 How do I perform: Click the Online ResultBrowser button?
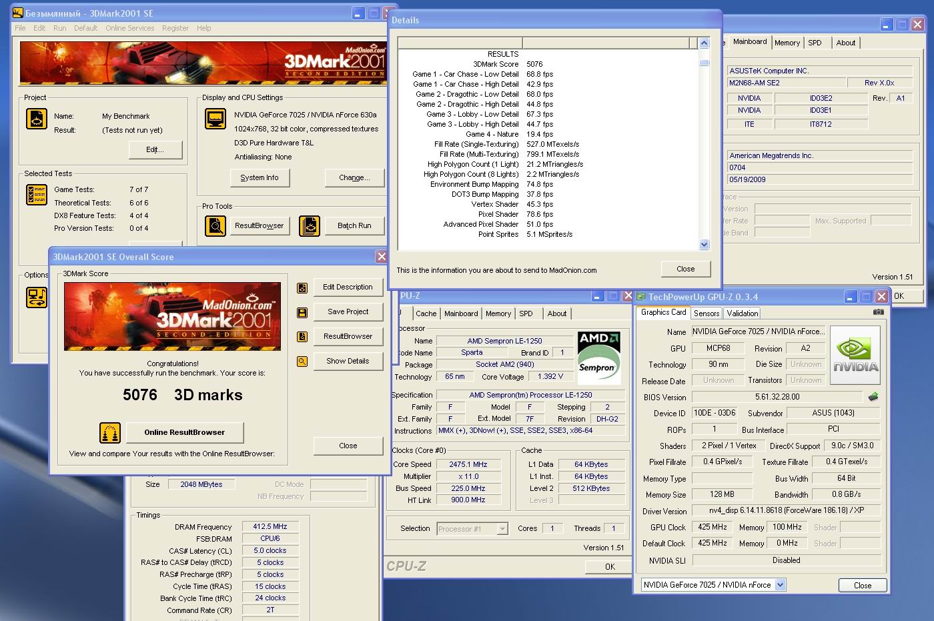point(185,432)
